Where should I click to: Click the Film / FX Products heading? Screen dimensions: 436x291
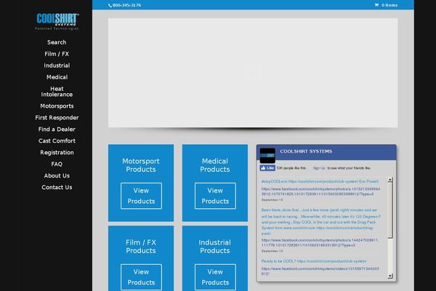(141, 247)
